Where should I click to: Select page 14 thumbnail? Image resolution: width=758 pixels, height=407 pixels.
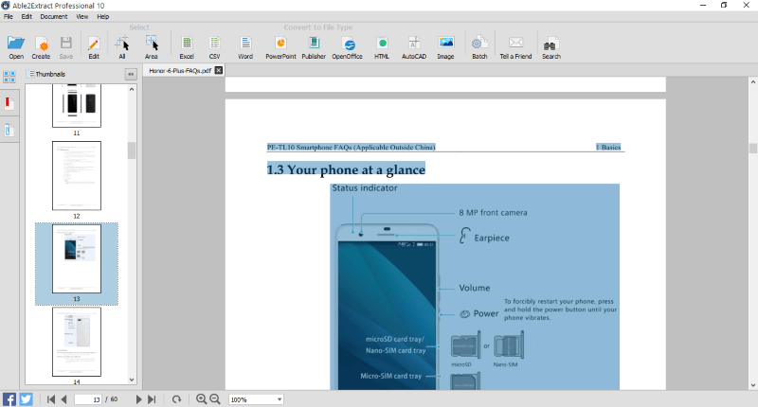(x=77, y=342)
